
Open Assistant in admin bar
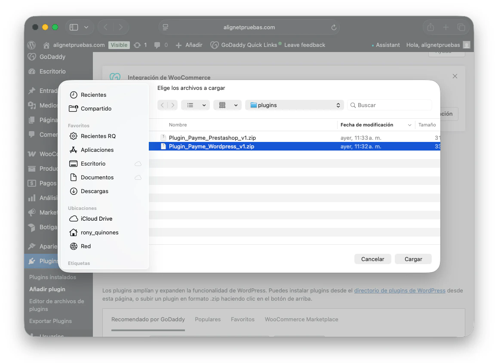click(x=385, y=45)
